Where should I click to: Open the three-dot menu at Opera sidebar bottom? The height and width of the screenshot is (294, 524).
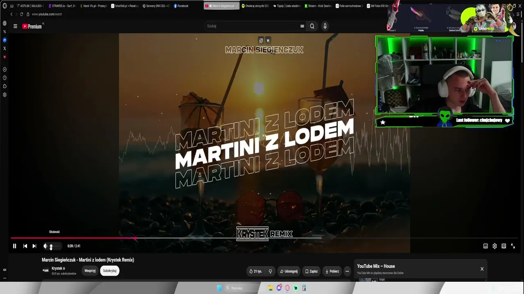click(x=5, y=278)
